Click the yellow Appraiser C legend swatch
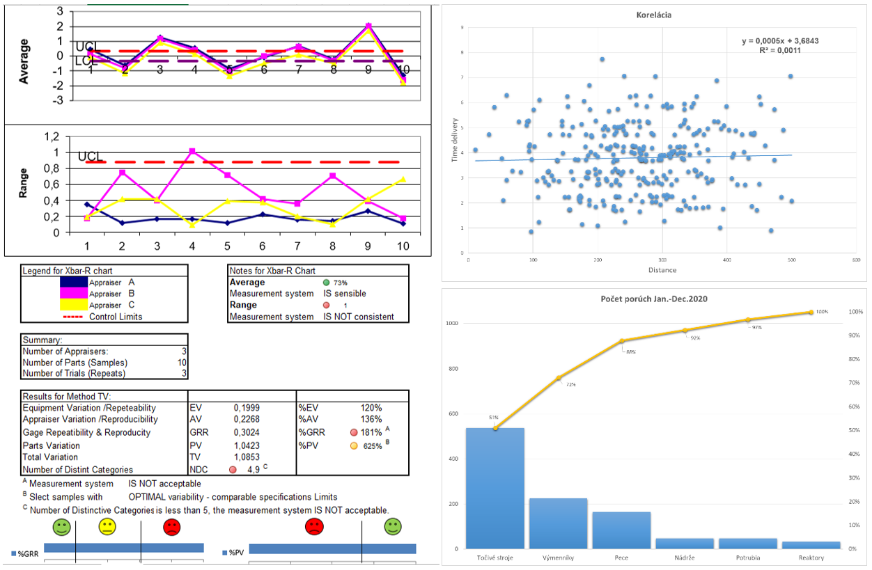Viewport: 872px width, 570px height. pyautogui.click(x=72, y=305)
